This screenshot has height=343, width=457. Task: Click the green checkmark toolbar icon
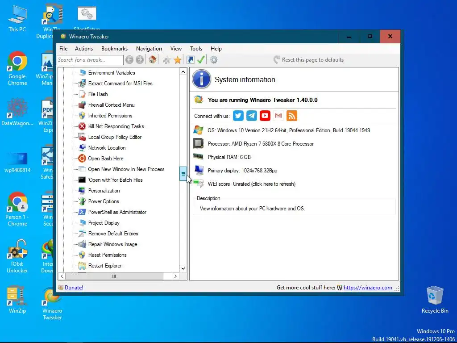click(x=201, y=59)
